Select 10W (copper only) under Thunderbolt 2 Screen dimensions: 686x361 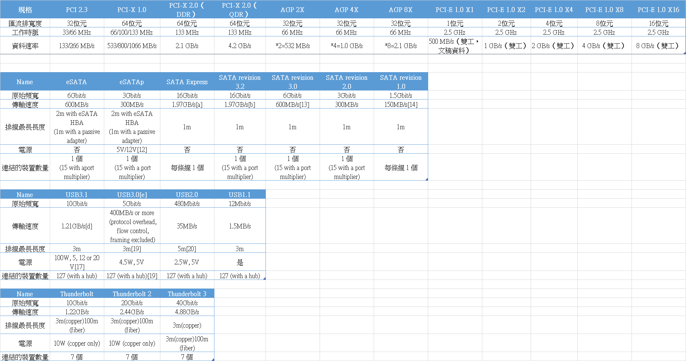tap(132, 343)
